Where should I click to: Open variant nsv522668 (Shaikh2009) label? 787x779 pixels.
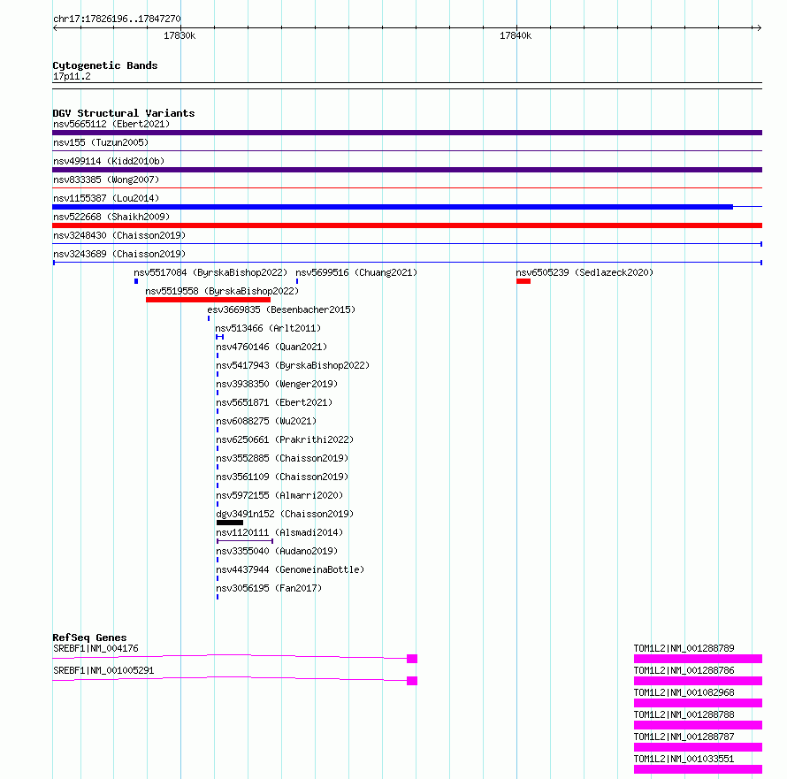111,217
